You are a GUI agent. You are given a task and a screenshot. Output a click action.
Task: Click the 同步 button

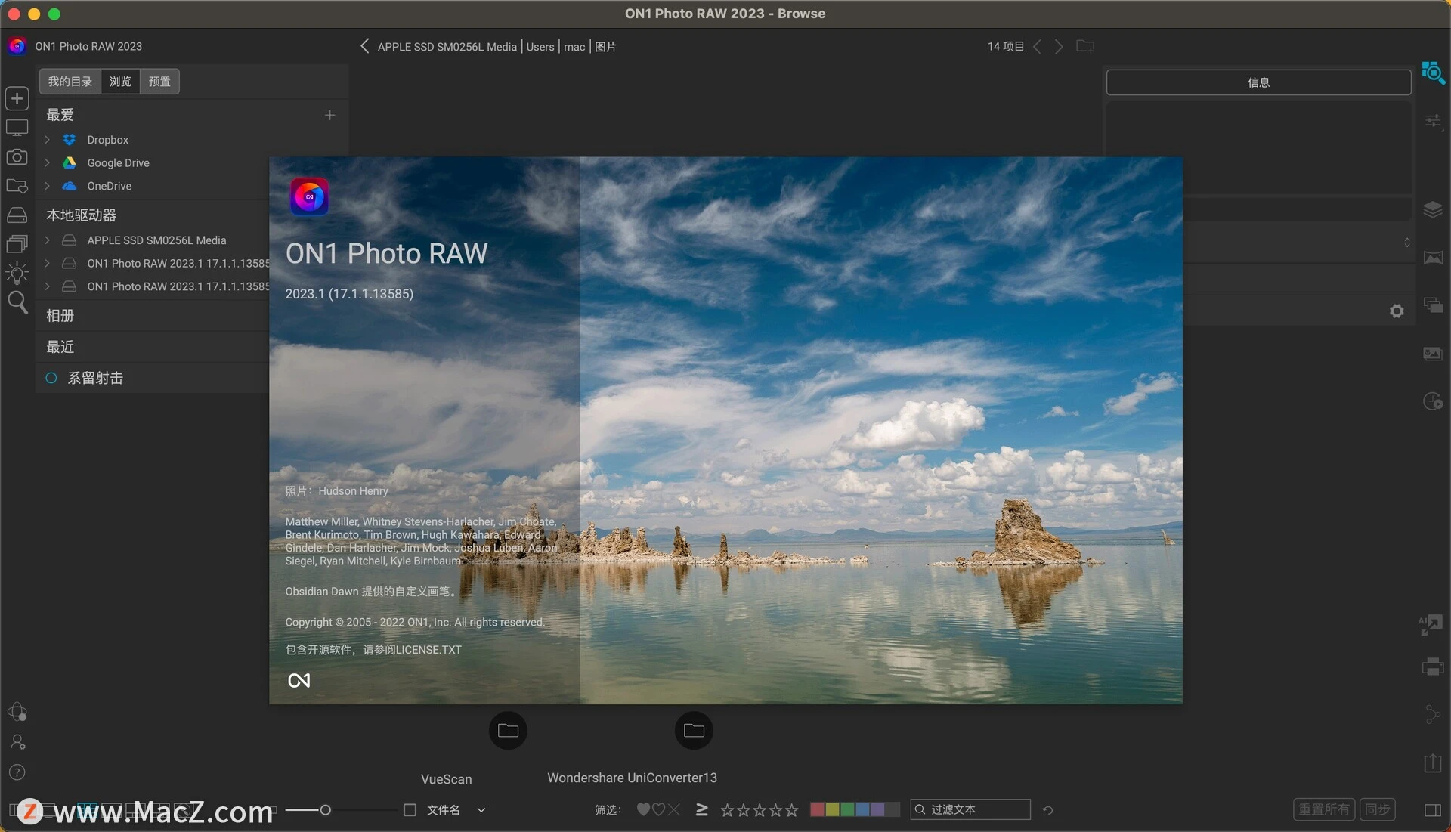(x=1378, y=809)
